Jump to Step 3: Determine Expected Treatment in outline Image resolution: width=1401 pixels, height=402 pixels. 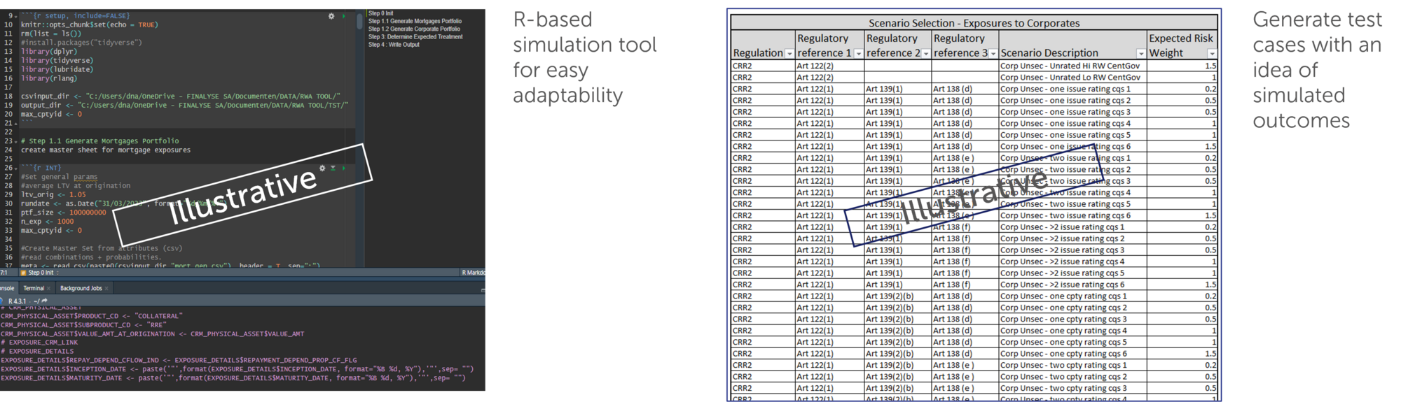(415, 37)
